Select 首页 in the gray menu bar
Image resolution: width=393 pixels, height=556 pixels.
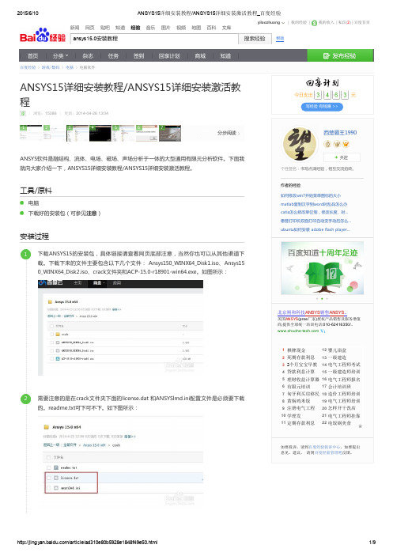[33, 55]
